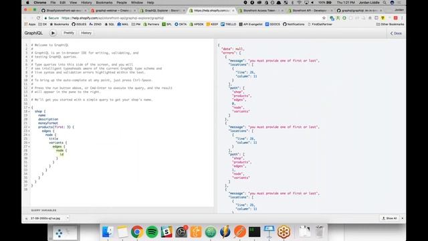Open the ZEND bookmark
The height and width of the screenshot is (241, 428).
95,24
